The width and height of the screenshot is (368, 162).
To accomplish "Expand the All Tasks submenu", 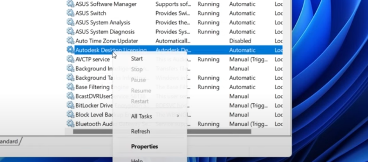I will pyautogui.click(x=150, y=116).
